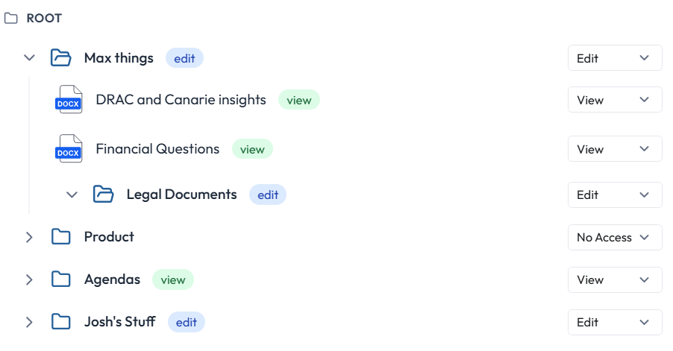Open the Product No Access dropdown
The height and width of the screenshot is (351, 673).
(615, 238)
